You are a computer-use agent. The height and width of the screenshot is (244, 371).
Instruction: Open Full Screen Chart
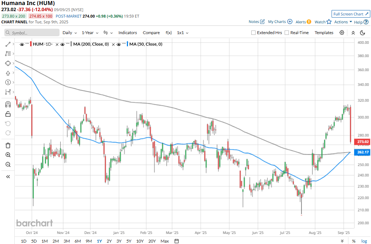pos(351,14)
